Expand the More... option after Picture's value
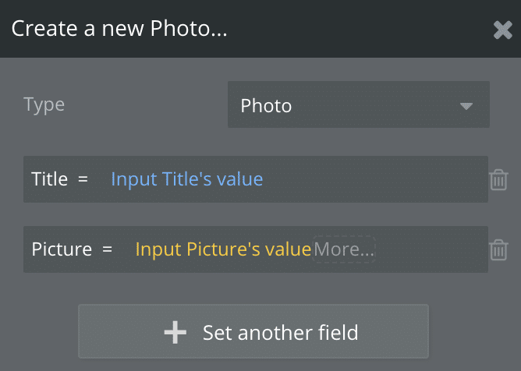 [x=344, y=249]
